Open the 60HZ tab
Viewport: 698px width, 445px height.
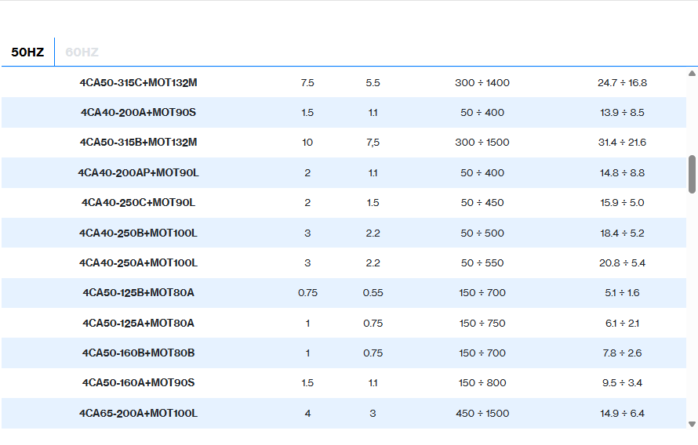coord(82,52)
